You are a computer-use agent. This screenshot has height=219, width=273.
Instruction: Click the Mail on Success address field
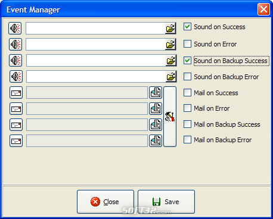(87, 93)
